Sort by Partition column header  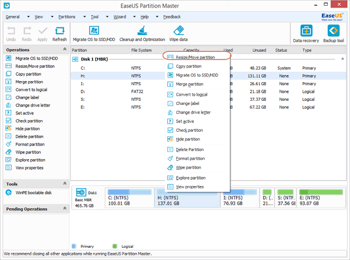click(100, 50)
